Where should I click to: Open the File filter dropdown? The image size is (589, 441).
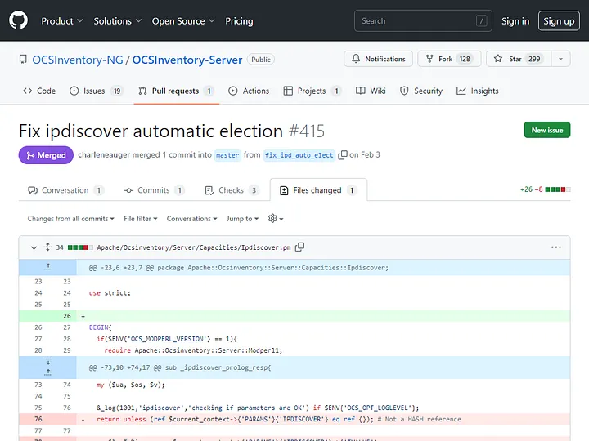[141, 219]
